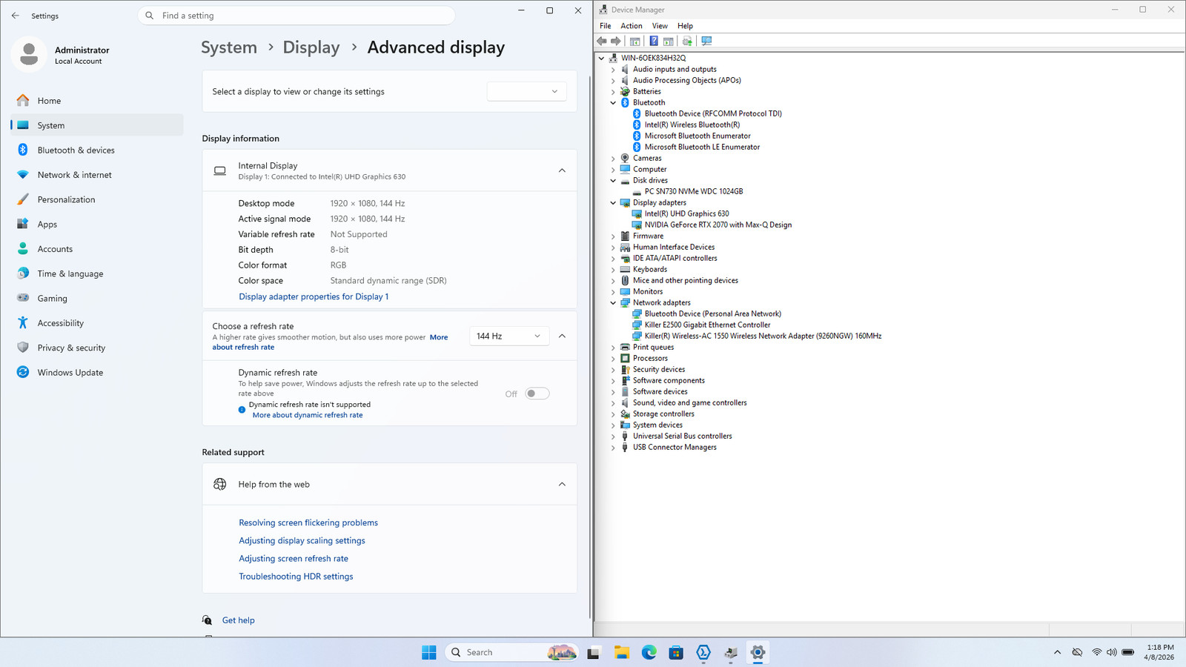The width and height of the screenshot is (1186, 667).
Task: Open Display adapter properties for Display 1
Action: point(314,296)
